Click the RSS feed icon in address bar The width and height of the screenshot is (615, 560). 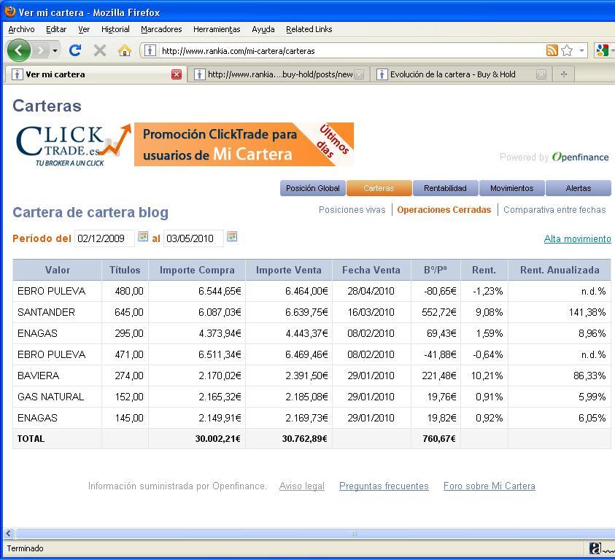(x=552, y=50)
